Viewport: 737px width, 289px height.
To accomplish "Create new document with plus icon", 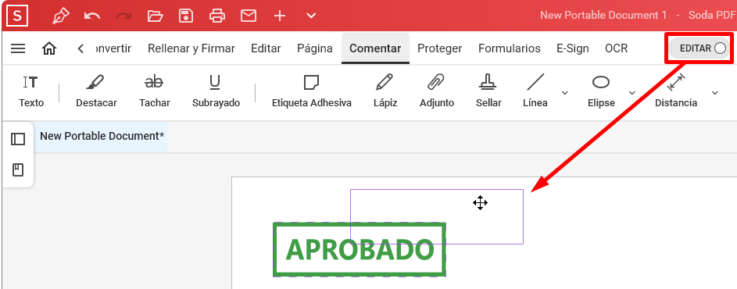I will [x=280, y=16].
